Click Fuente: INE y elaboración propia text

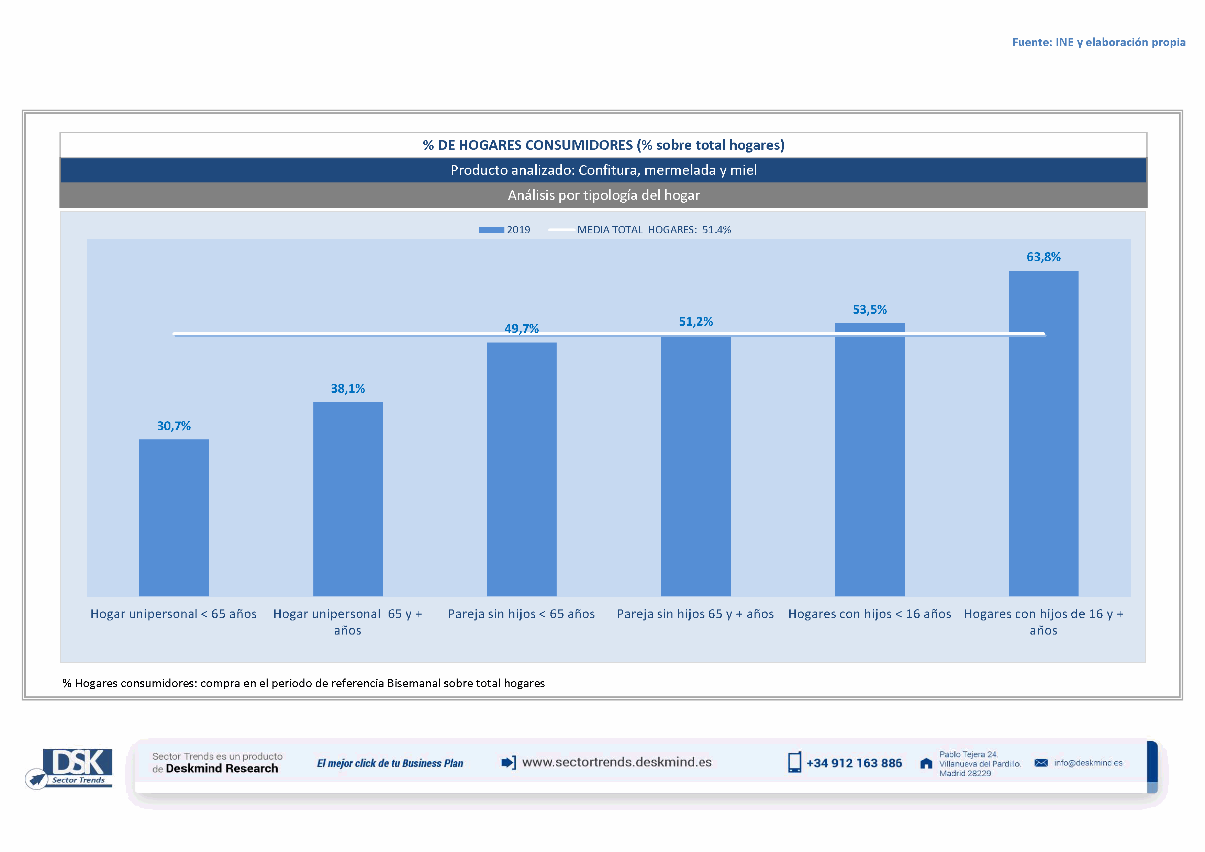(1098, 42)
